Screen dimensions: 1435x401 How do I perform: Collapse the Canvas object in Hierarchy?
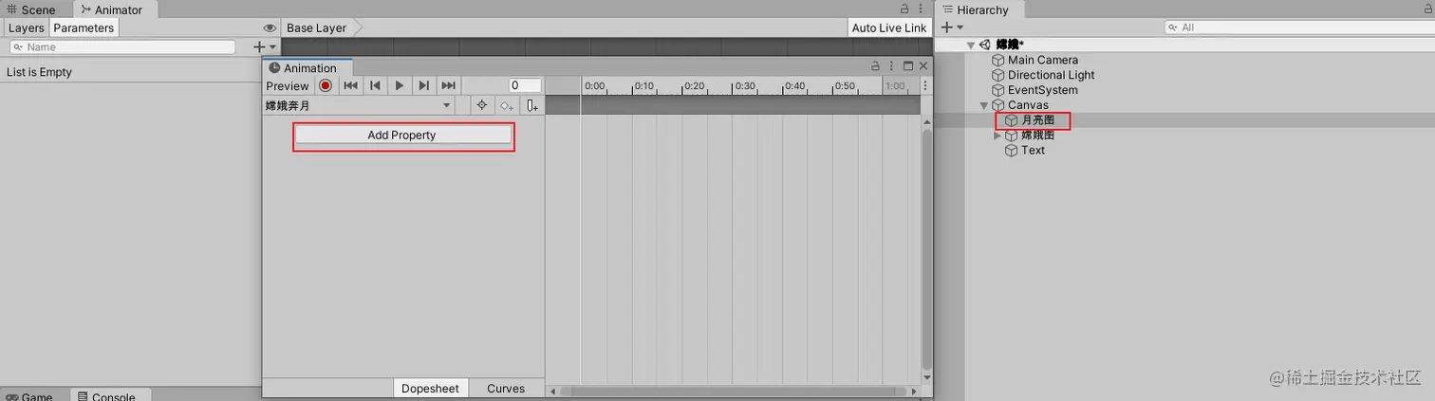(x=984, y=105)
